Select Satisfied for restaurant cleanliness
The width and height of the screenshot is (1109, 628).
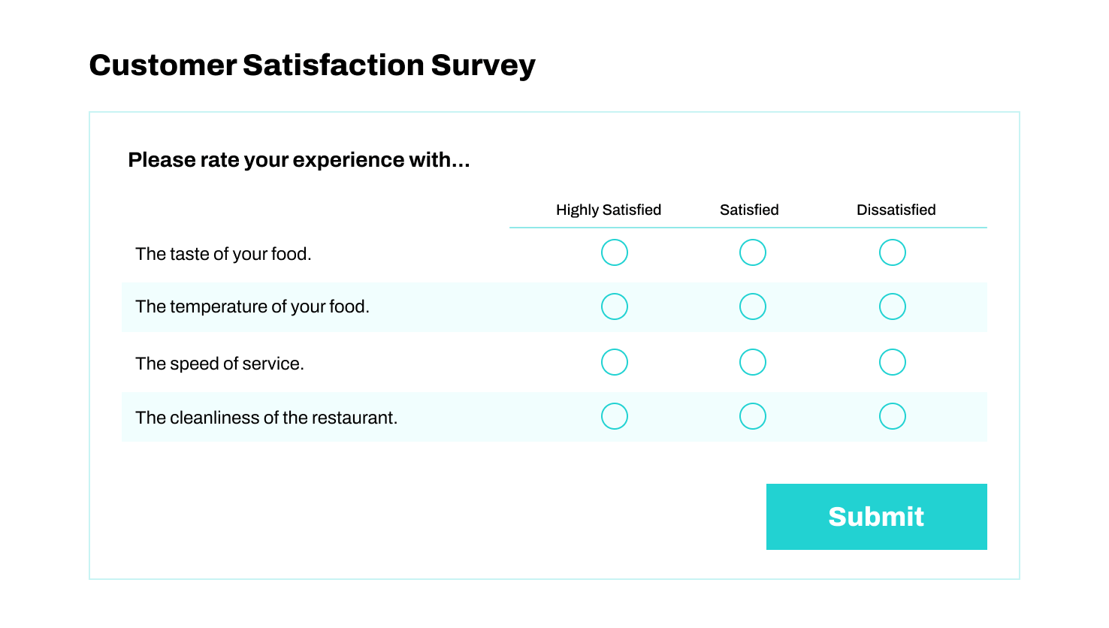click(752, 416)
